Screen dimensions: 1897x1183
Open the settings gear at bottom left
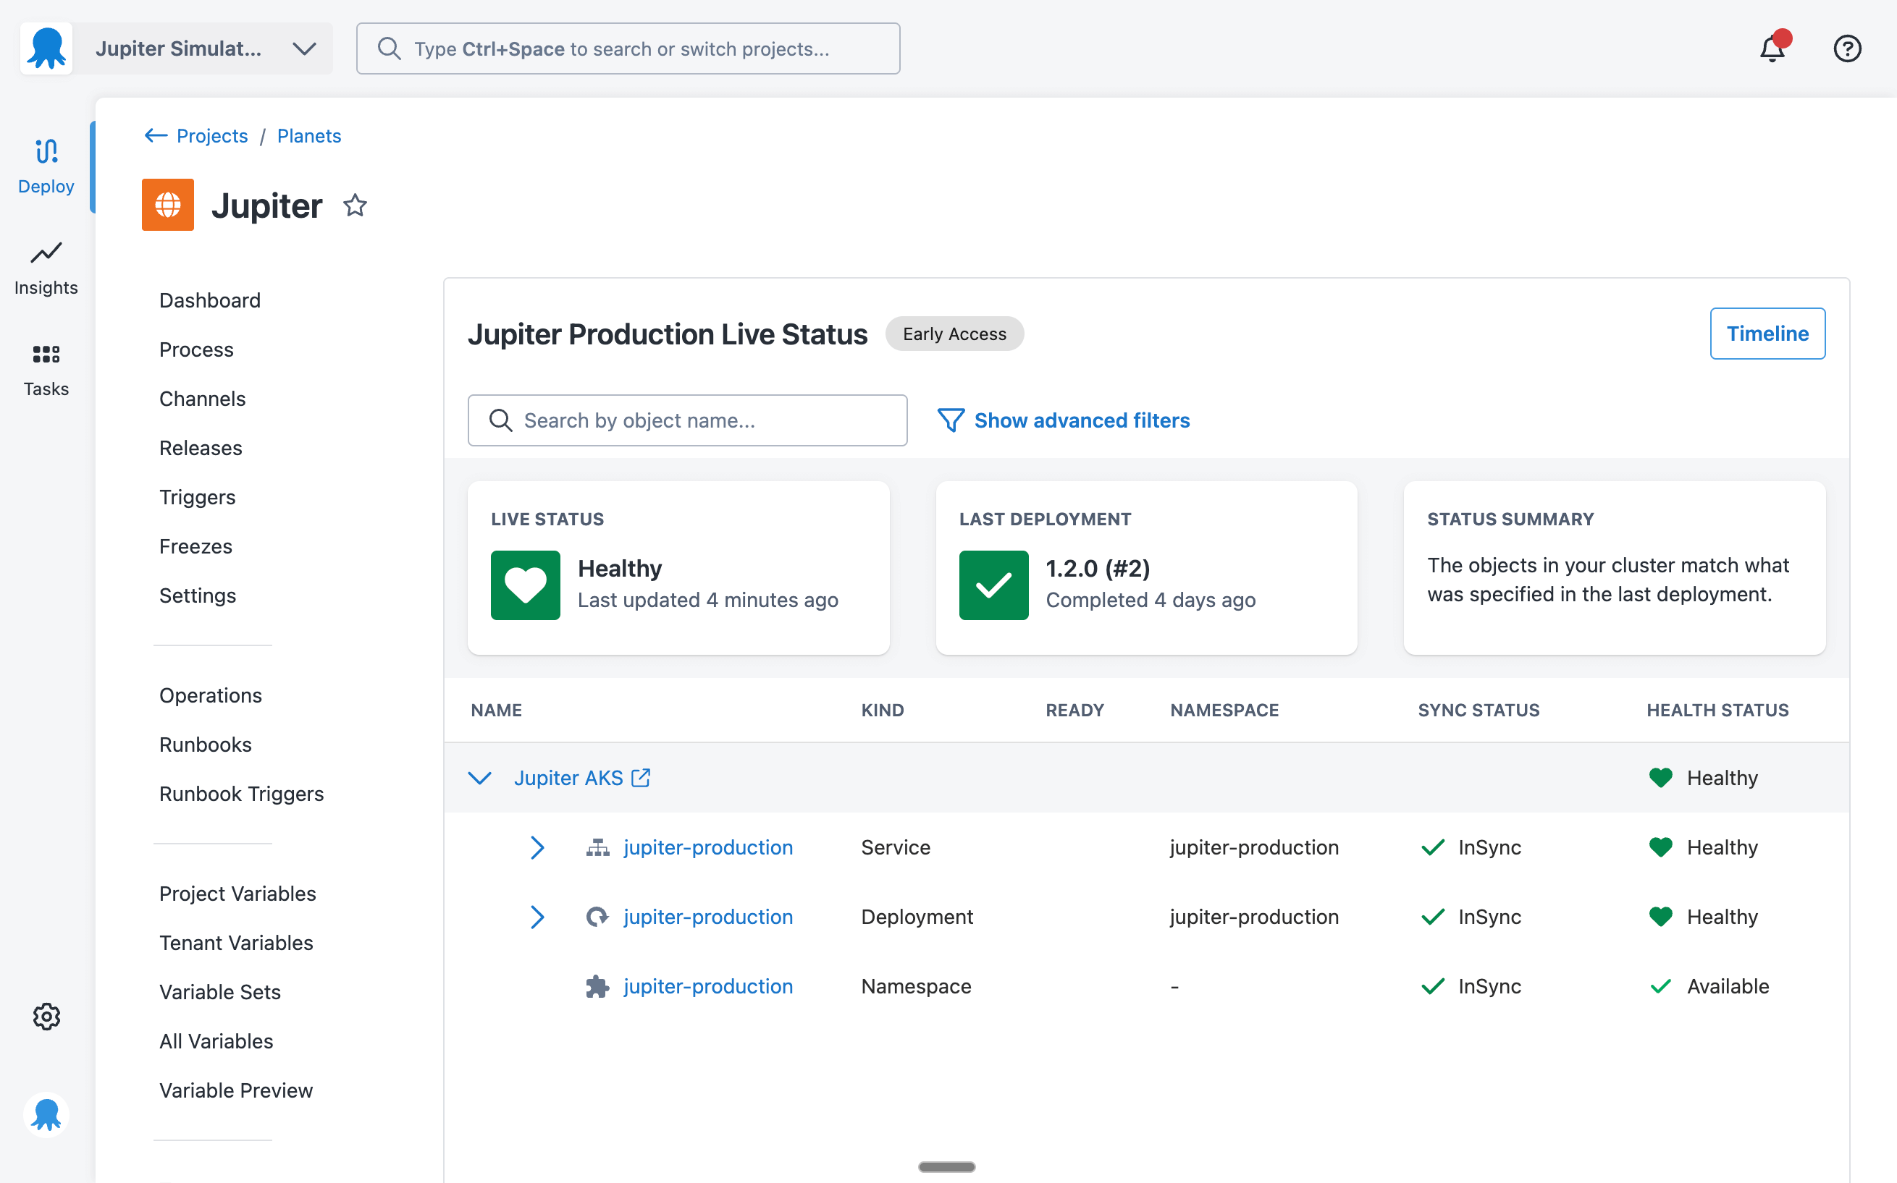(46, 1017)
